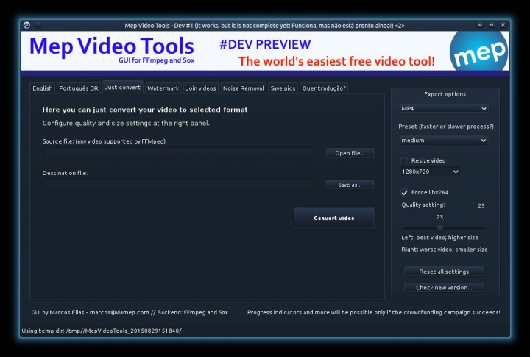Open the medium preset dropdown
The height and width of the screenshot is (357, 530).
444,141
